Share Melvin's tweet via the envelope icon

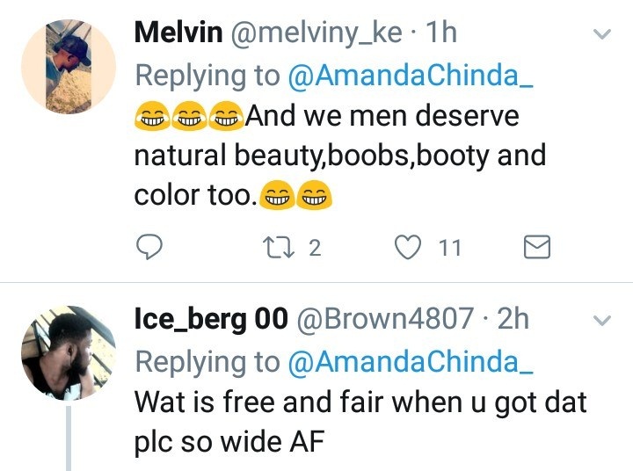pos(536,249)
